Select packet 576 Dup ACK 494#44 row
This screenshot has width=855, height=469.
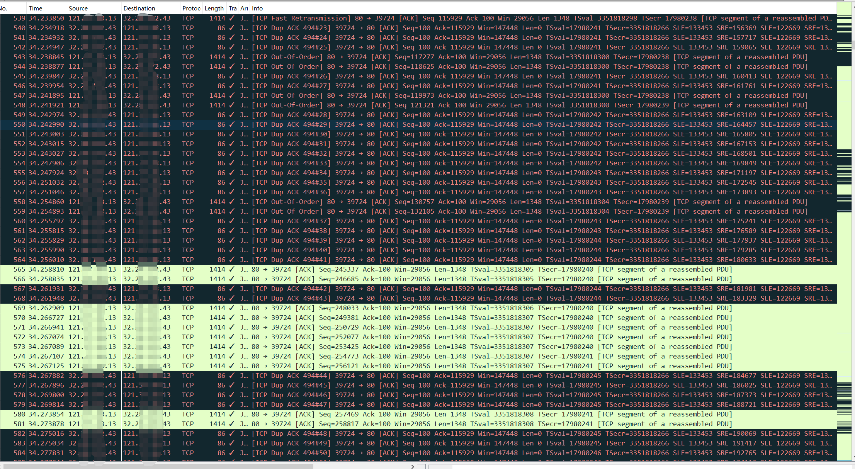click(x=386, y=376)
